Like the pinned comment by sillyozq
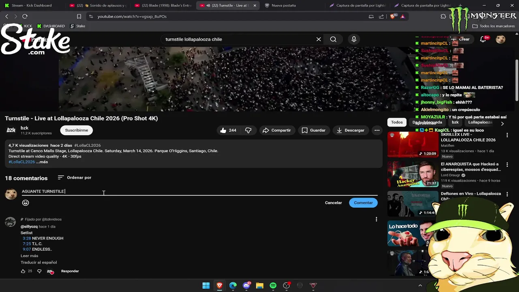 [x=23, y=271]
